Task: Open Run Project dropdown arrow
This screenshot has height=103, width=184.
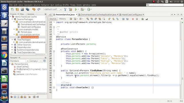Action: (x=78, y=9)
